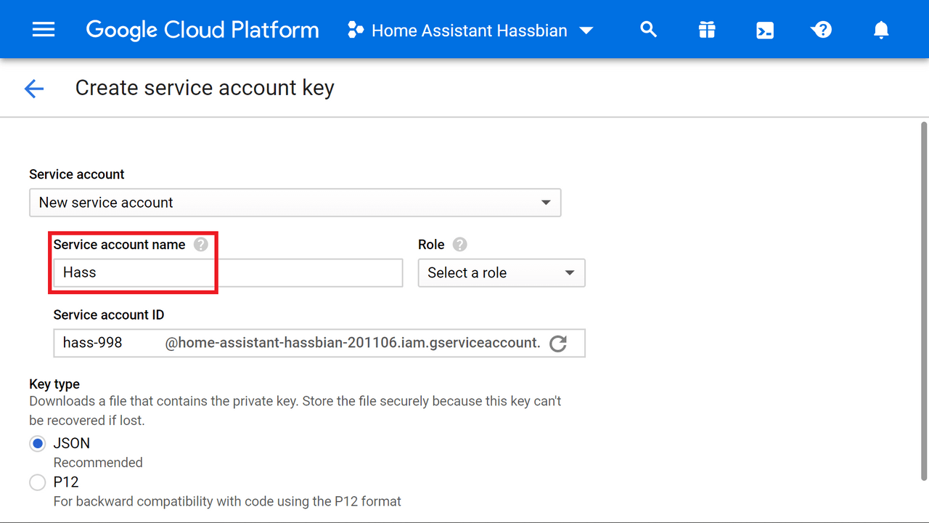
Task: Go back using the left arrow
Action: coord(34,89)
